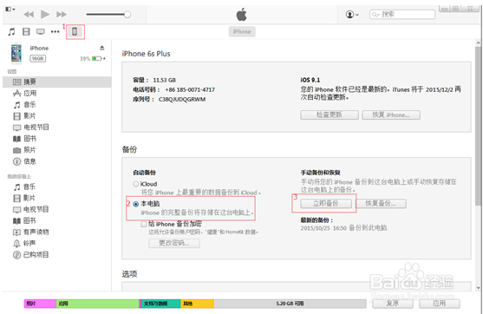Image resolution: width=483 pixels, height=314 pixels.
Task: Open 铃声 in the sidebar
Action: [x=56, y=243]
